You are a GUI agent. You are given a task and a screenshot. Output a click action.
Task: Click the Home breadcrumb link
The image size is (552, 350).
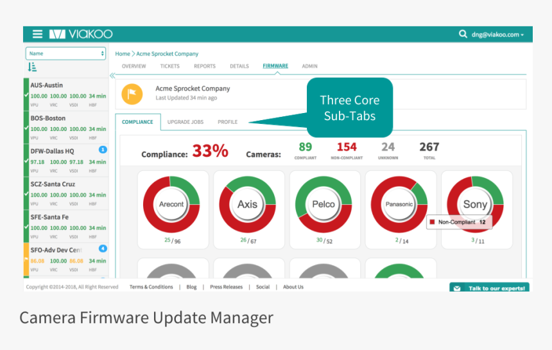[x=123, y=54]
